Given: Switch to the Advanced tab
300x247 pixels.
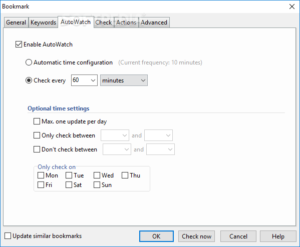Looking at the screenshot, I should (x=154, y=22).
